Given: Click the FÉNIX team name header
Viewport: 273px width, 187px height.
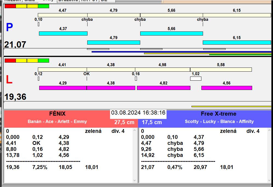Looking at the screenshot, I should [x=57, y=114].
